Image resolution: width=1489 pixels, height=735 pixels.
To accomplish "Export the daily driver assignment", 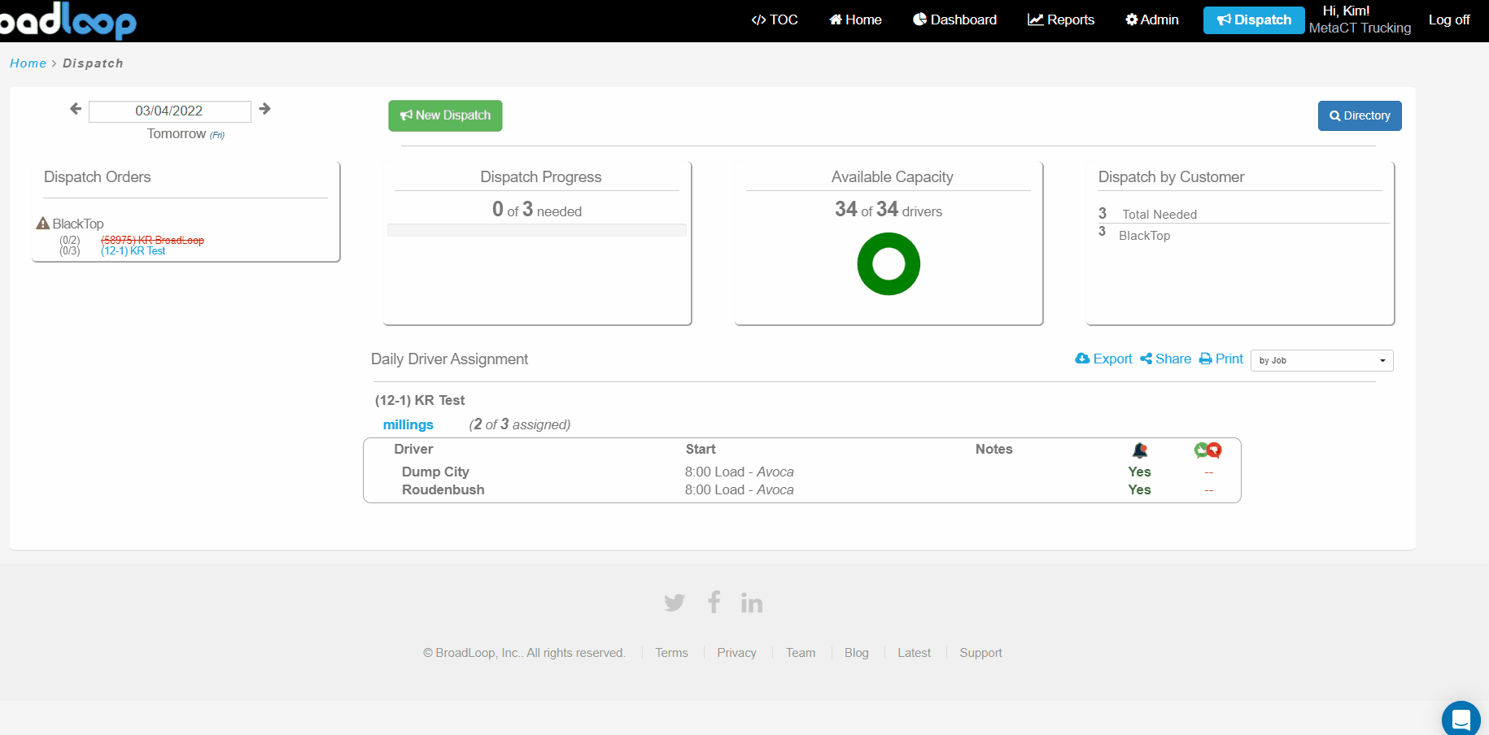I will tap(1103, 359).
